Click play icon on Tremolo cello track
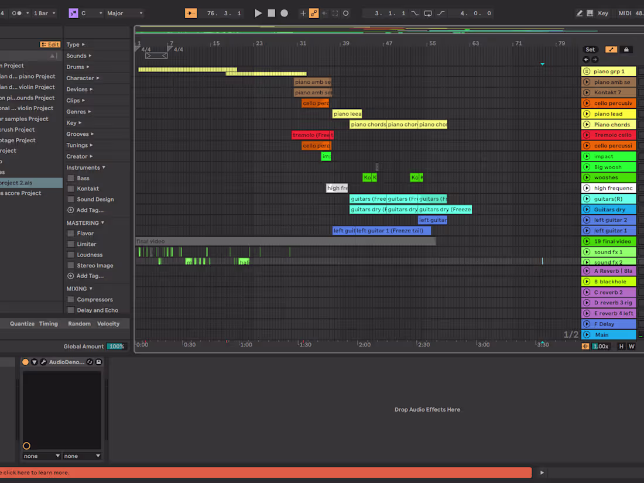This screenshot has width=644, height=483. pos(587,135)
